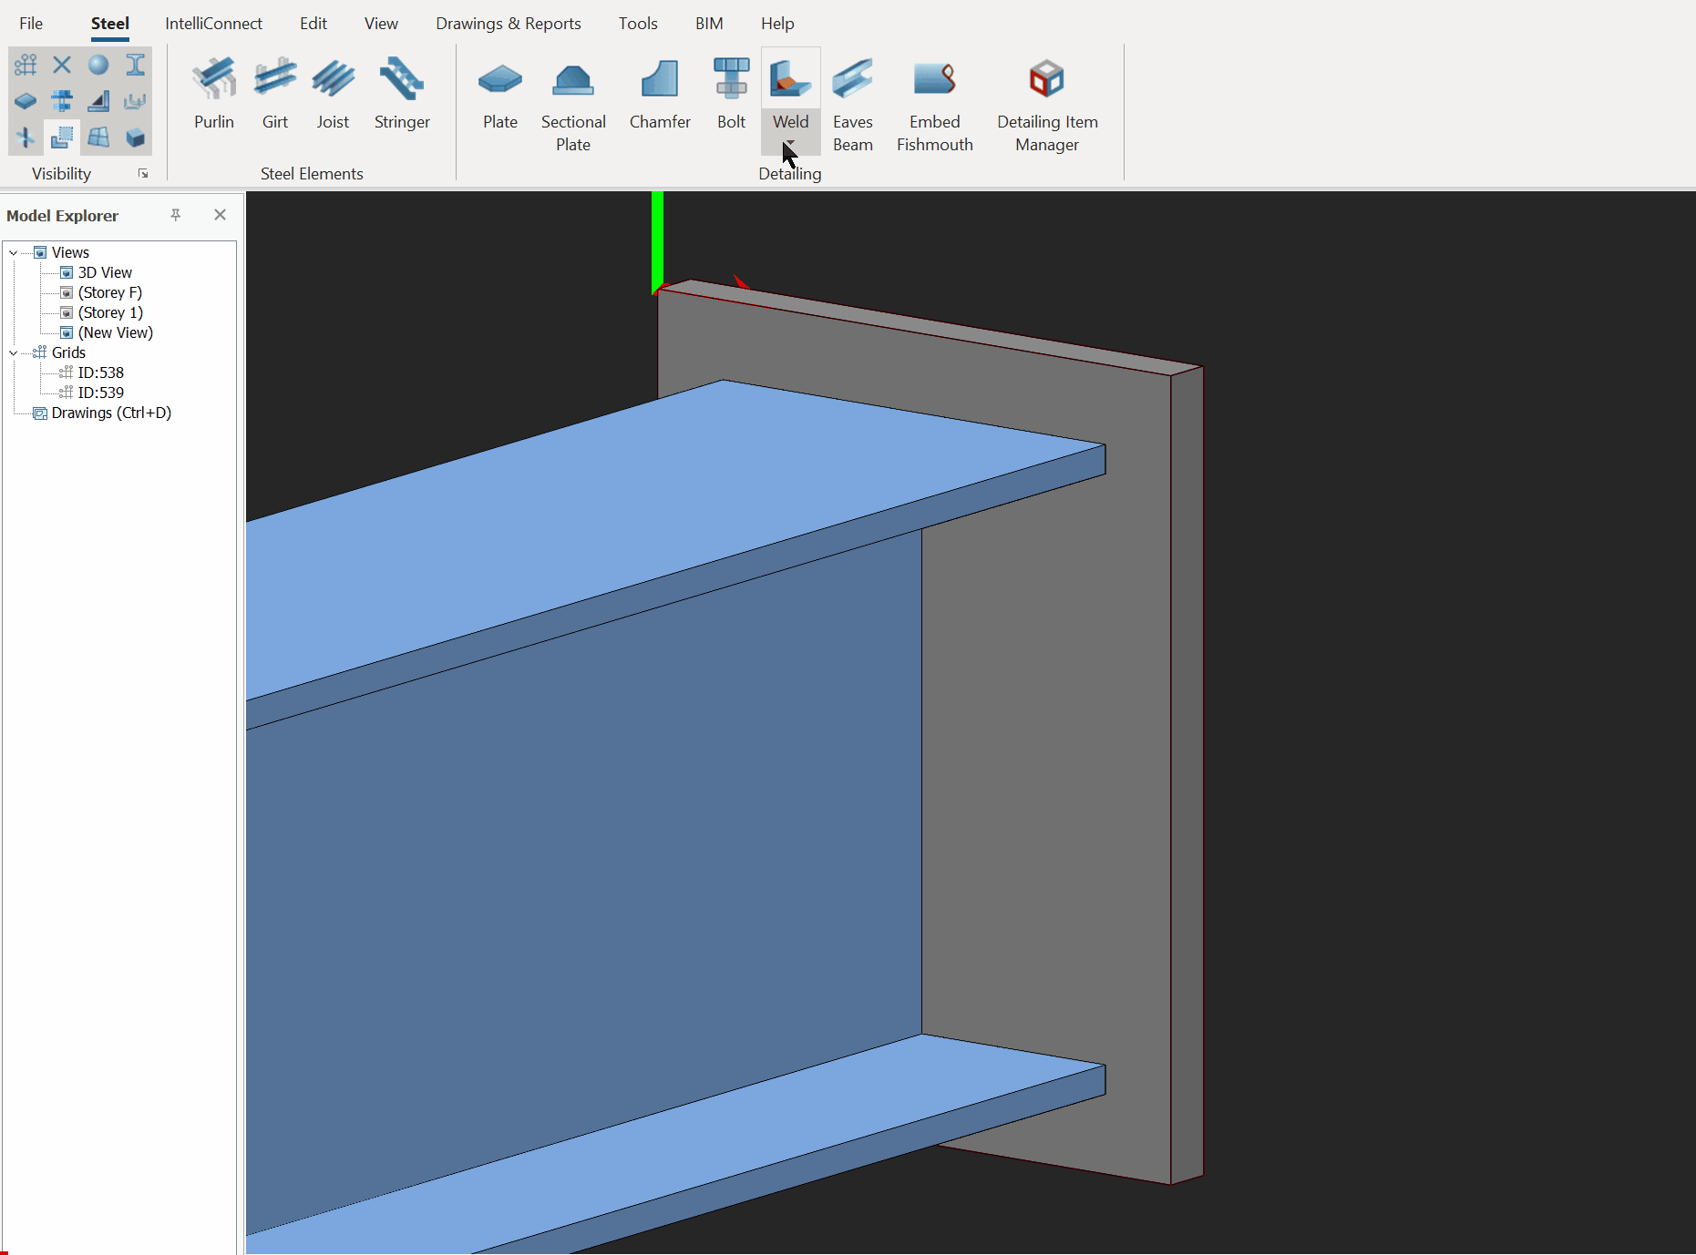
Task: Collapse the Grids tree node
Action: click(13, 353)
